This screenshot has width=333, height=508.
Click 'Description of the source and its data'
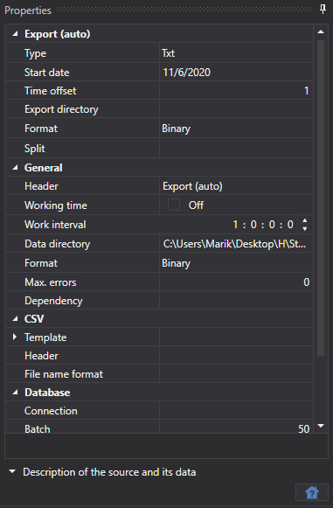[x=109, y=472]
